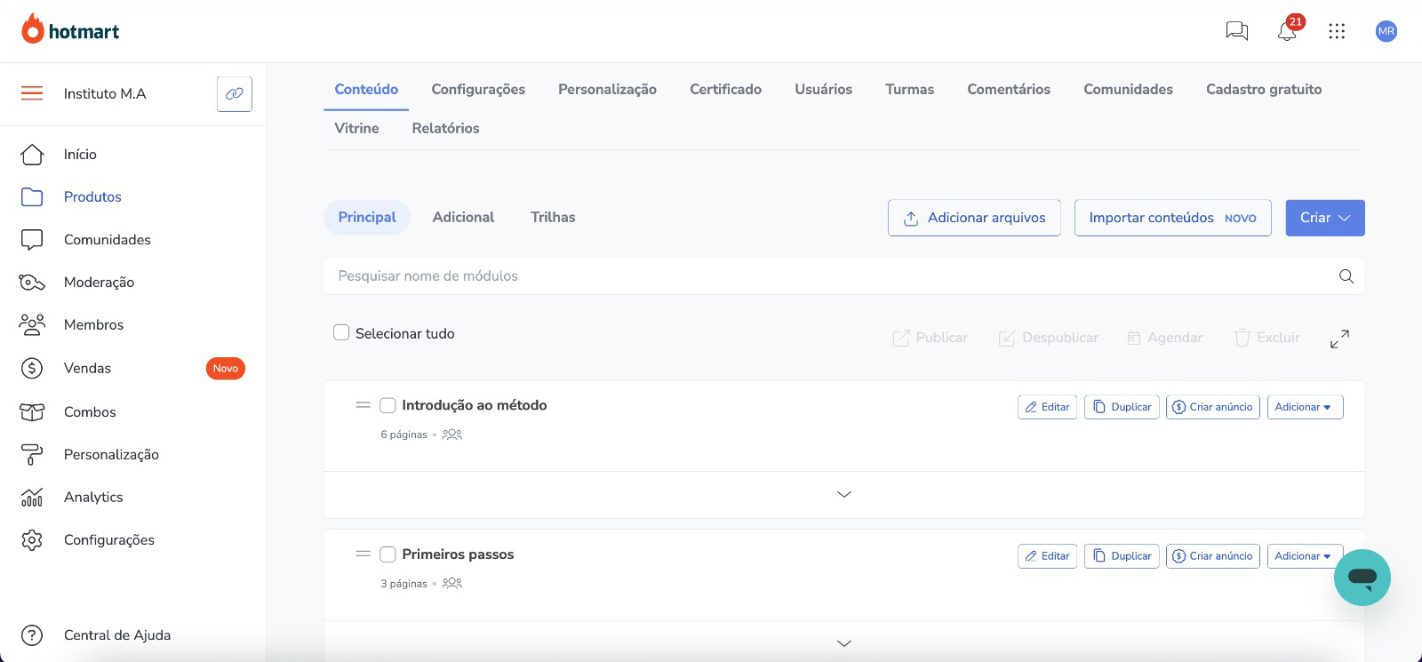Open Adicionar dropdown for Introdução ao método

point(1305,407)
